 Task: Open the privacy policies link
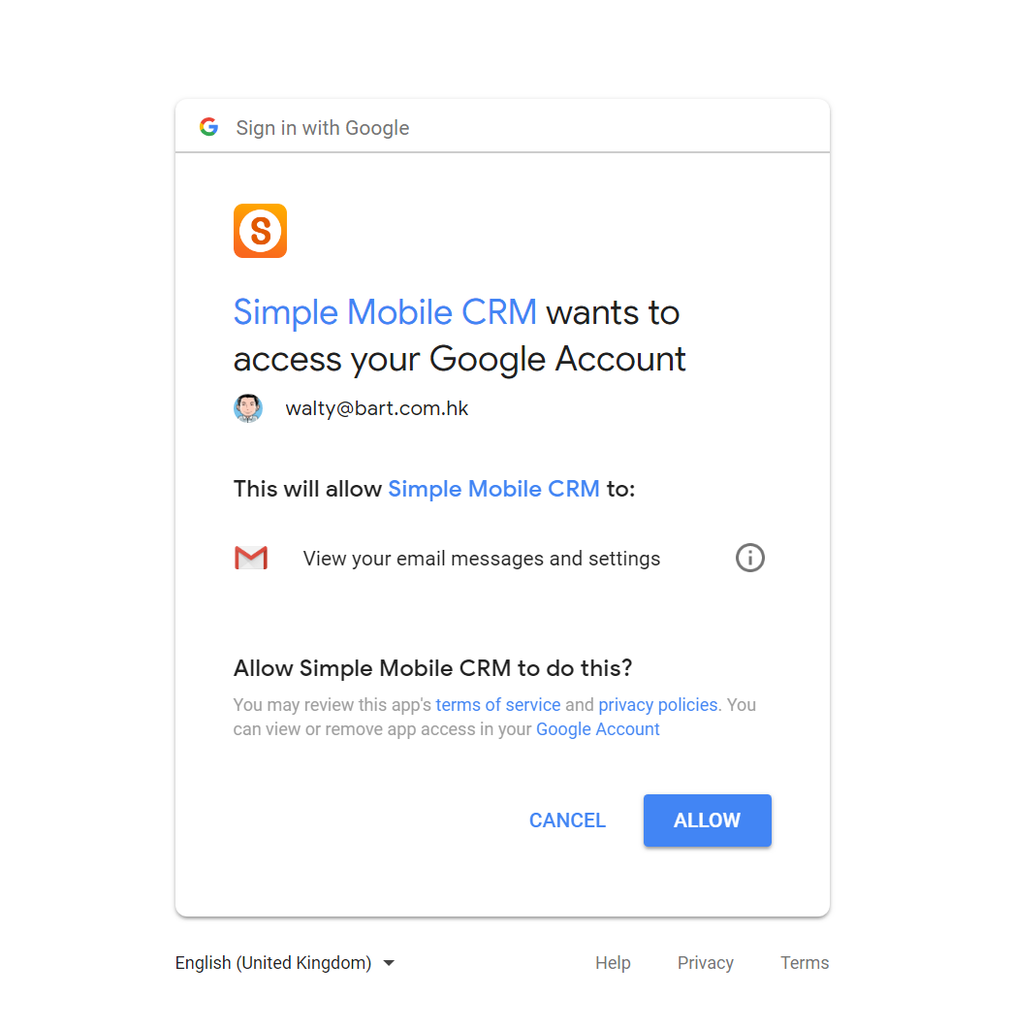[x=658, y=705]
